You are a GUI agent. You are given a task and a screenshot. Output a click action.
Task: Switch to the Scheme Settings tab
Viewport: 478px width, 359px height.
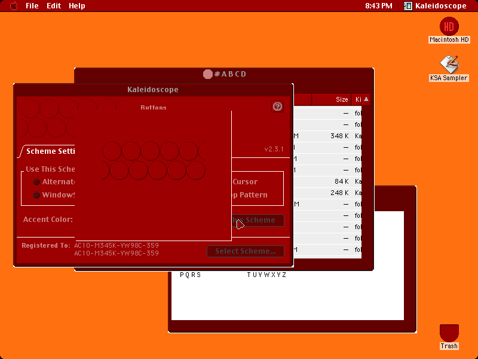click(49, 151)
